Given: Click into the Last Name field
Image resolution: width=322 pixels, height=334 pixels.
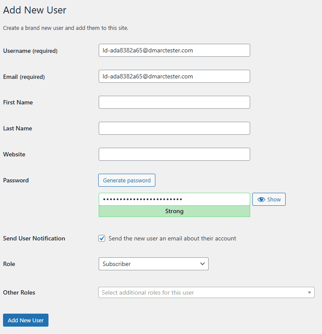Looking at the screenshot, I should click(x=174, y=128).
